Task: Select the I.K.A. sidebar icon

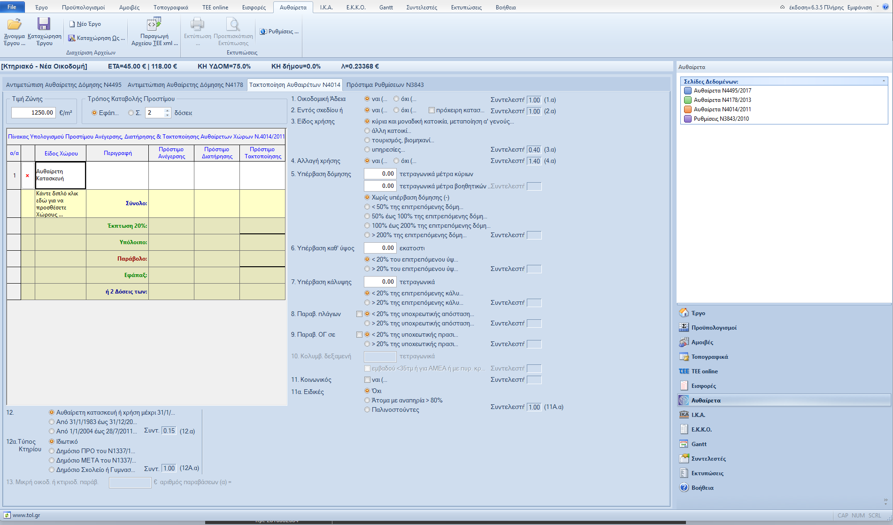Action: click(x=684, y=415)
